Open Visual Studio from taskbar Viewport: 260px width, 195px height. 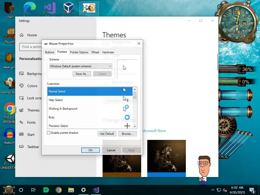point(96,190)
